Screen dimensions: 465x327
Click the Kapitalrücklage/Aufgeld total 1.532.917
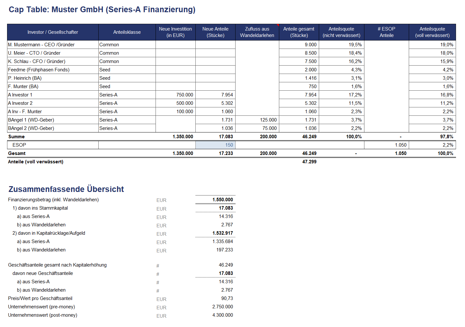click(x=222, y=233)
